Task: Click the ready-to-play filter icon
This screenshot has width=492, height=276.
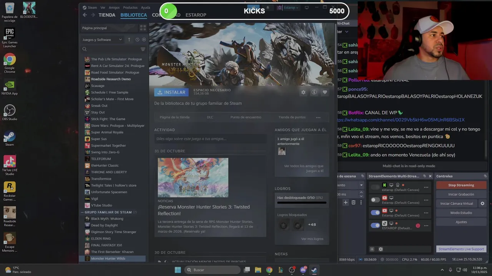Action: [144, 39]
